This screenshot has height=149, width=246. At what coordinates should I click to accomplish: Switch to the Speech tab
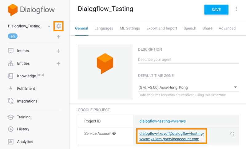click(190, 28)
